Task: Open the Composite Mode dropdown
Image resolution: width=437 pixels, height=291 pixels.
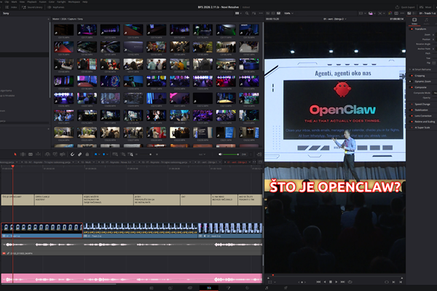Action: tap(436, 92)
